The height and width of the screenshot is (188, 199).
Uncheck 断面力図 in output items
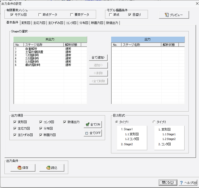[x=41, y=135]
